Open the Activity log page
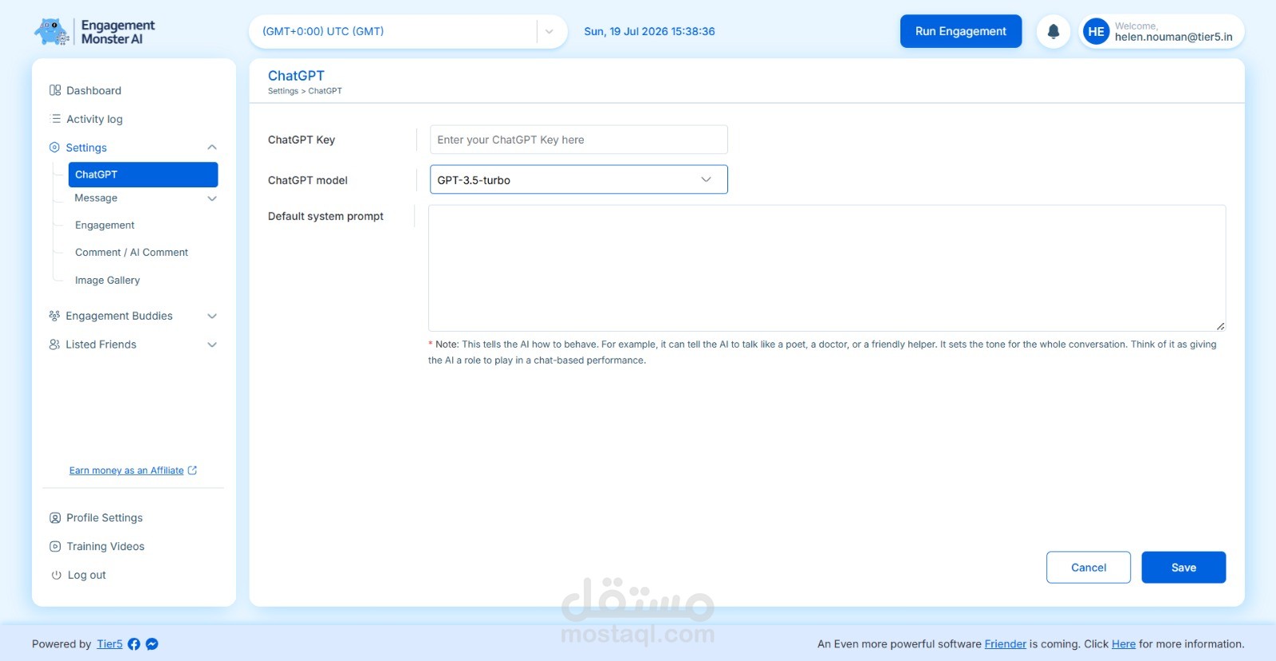 pos(94,119)
